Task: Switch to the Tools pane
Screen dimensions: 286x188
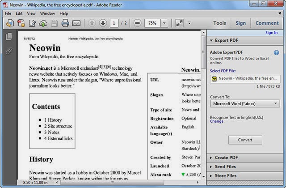Action: [219, 23]
